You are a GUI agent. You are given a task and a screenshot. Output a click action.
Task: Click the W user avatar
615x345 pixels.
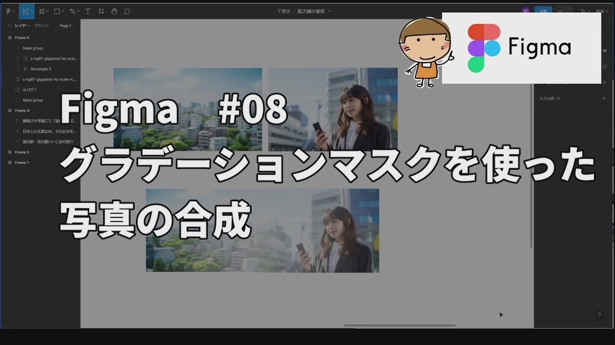click(525, 11)
